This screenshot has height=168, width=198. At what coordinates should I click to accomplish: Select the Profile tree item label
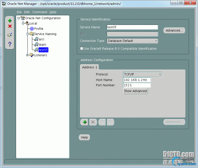[39, 29]
